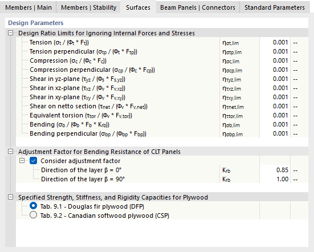Select the Shear in yz-plane row
Screen dimensions: 314x252
click(162, 79)
